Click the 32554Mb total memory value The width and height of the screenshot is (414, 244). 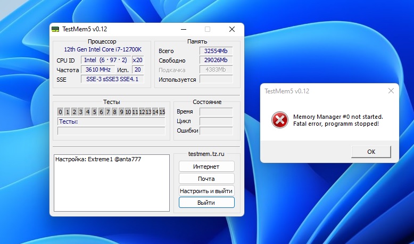216,51
